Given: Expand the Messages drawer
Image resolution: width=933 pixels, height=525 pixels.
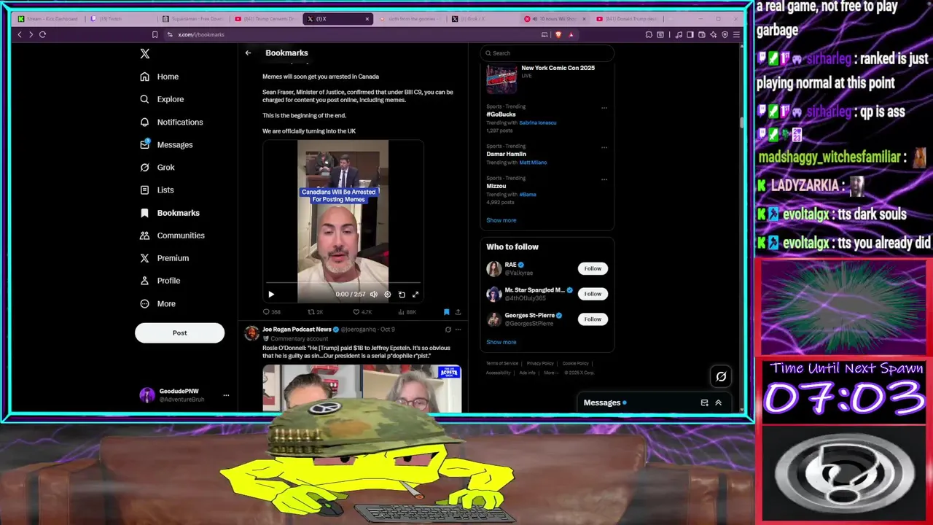Looking at the screenshot, I should click(x=718, y=402).
